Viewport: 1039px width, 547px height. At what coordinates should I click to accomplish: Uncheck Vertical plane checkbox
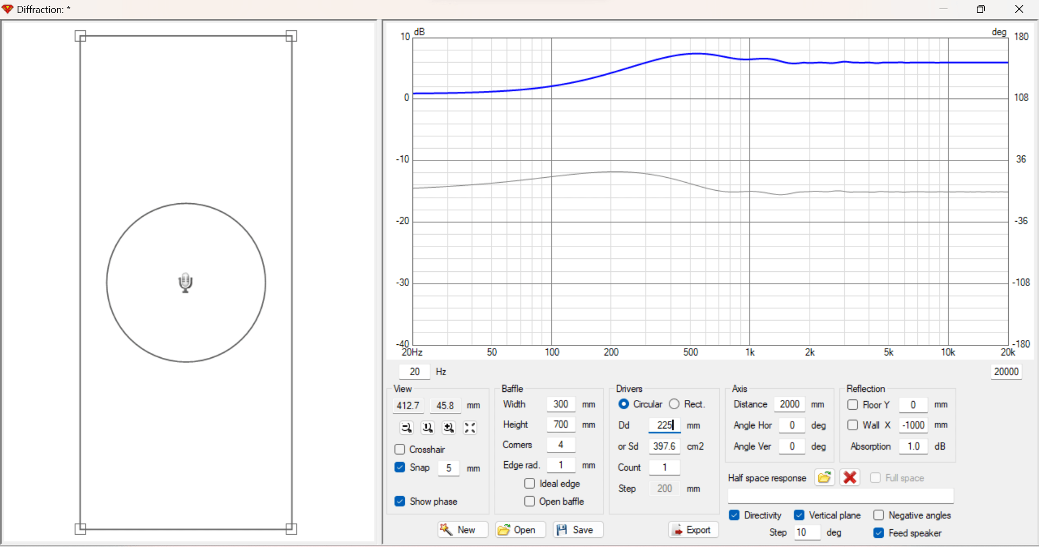click(799, 515)
